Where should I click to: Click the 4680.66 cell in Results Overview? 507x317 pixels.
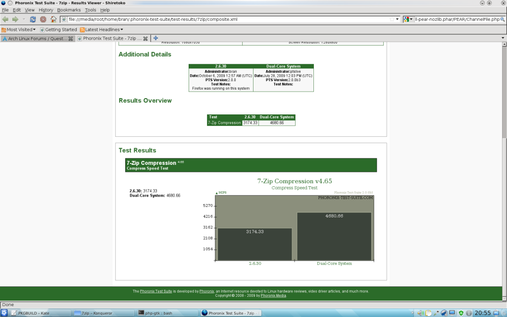[277, 123]
